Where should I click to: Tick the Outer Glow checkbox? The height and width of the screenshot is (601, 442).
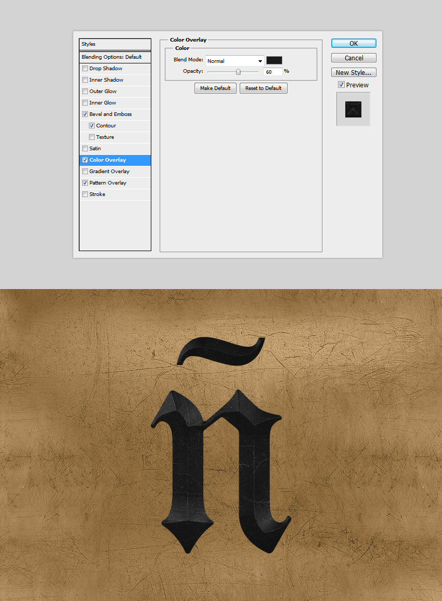point(85,91)
